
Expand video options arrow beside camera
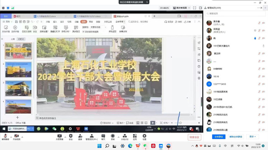coord(22,137)
